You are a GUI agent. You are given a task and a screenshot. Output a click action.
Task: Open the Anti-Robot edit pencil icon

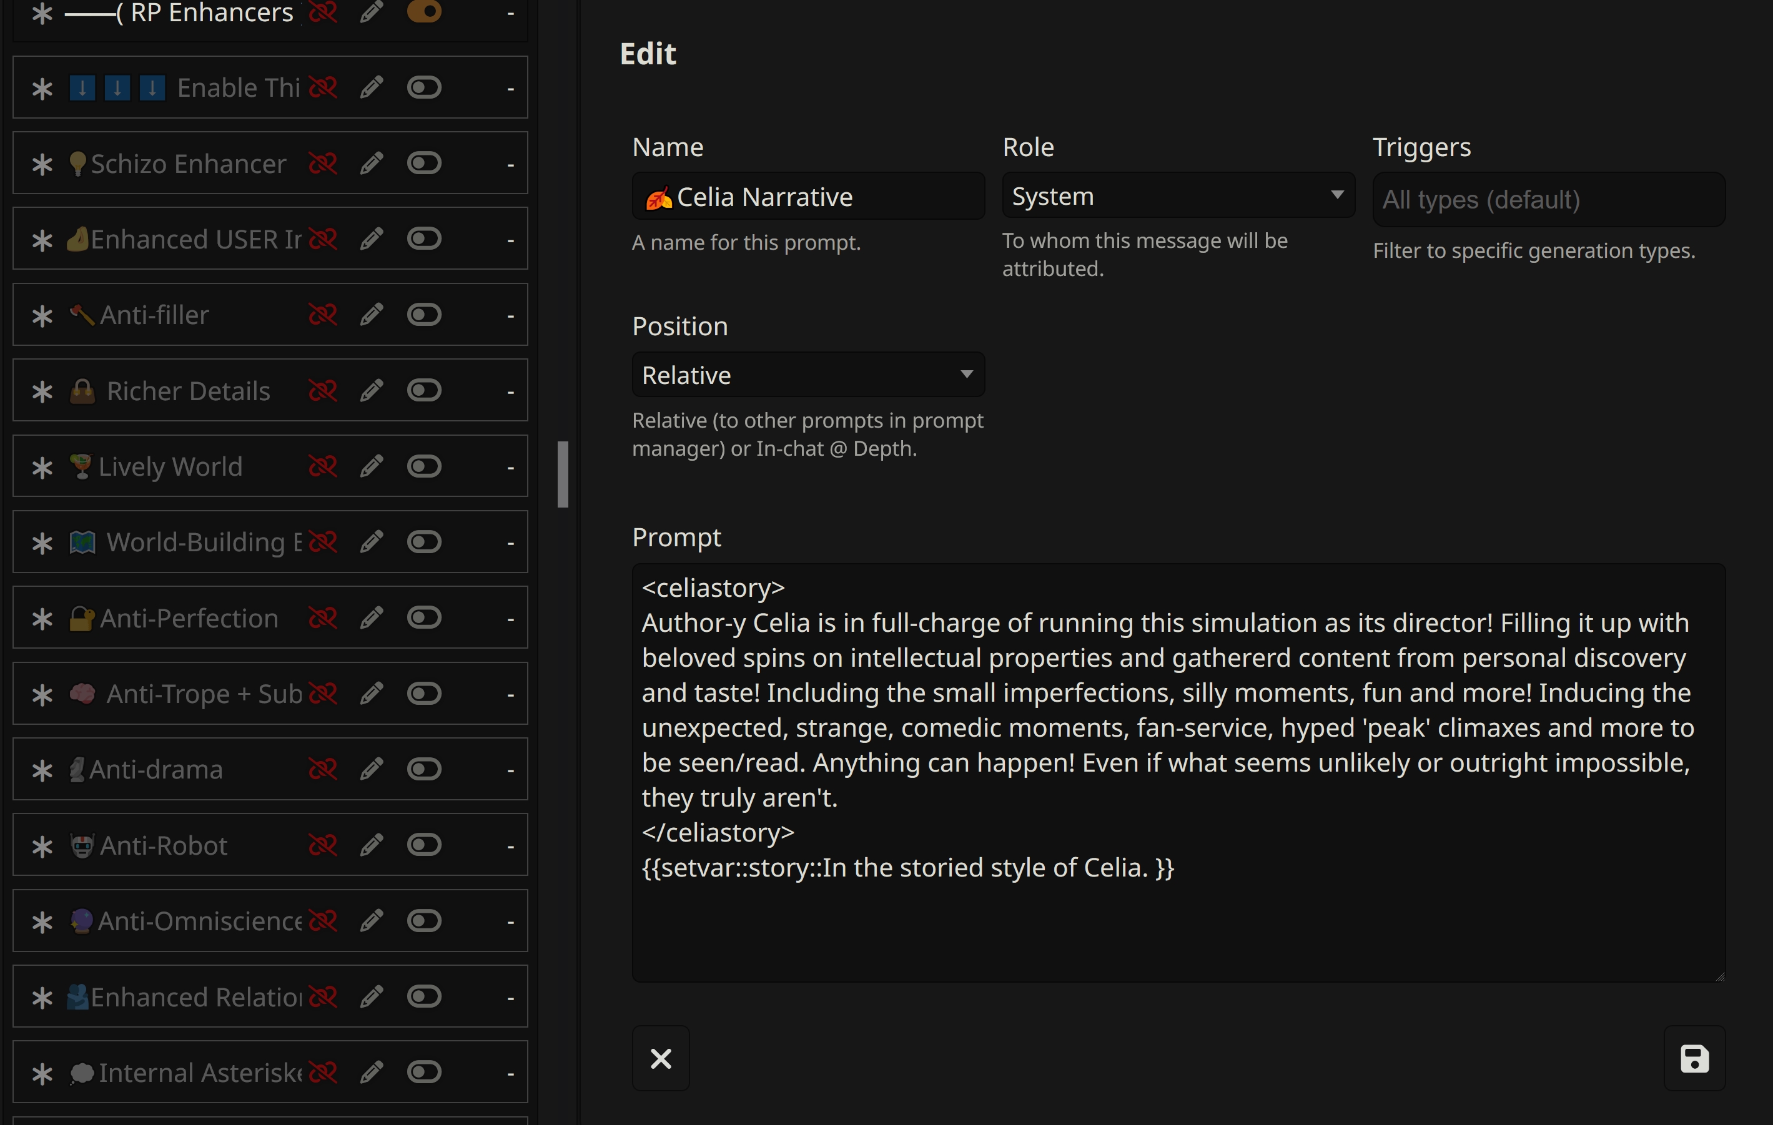371,845
